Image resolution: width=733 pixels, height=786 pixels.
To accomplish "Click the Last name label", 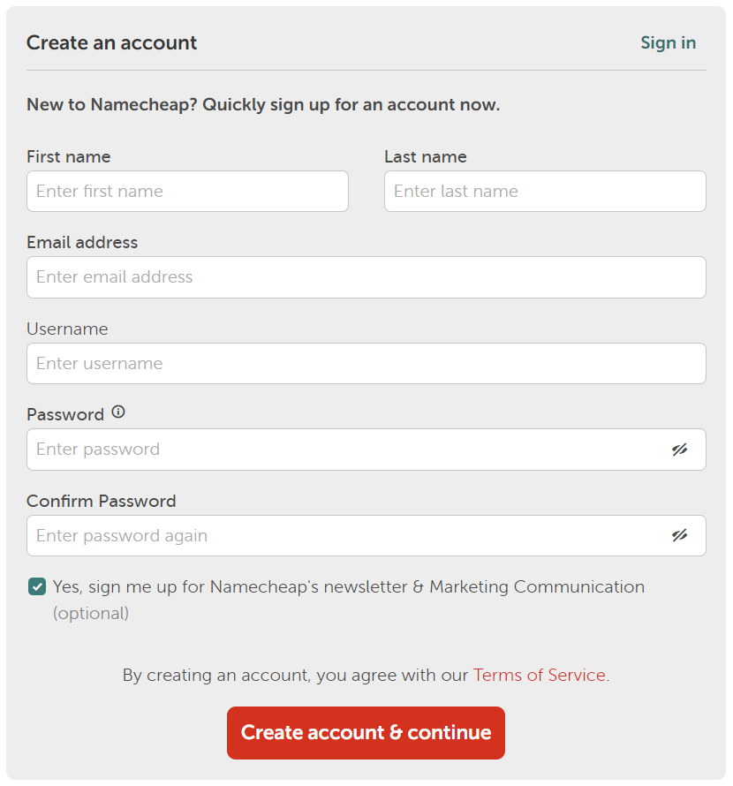I will pos(426,156).
